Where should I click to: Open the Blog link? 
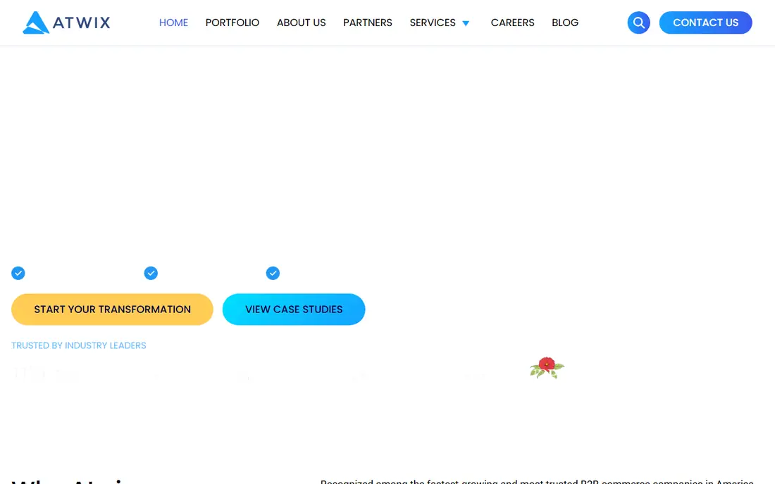pyautogui.click(x=565, y=23)
